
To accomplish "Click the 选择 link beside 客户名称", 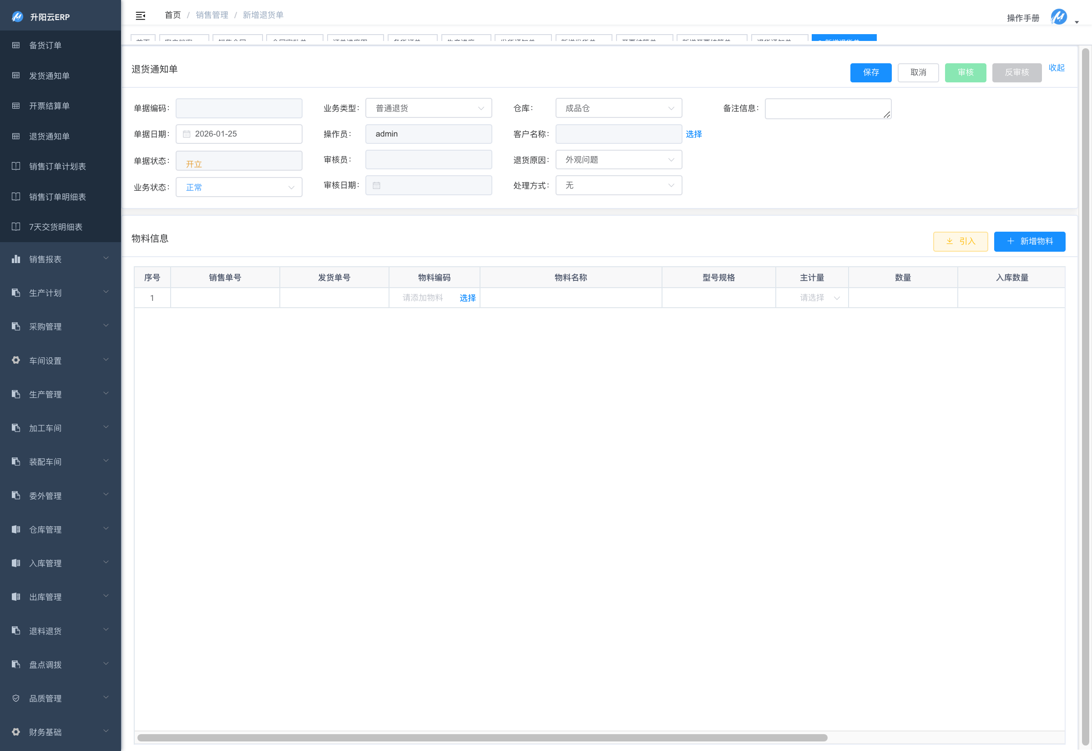I will (693, 134).
